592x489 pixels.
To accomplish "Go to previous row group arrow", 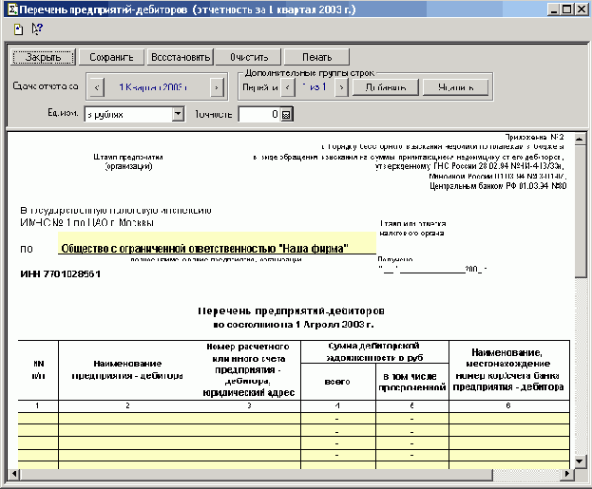I will point(288,87).
